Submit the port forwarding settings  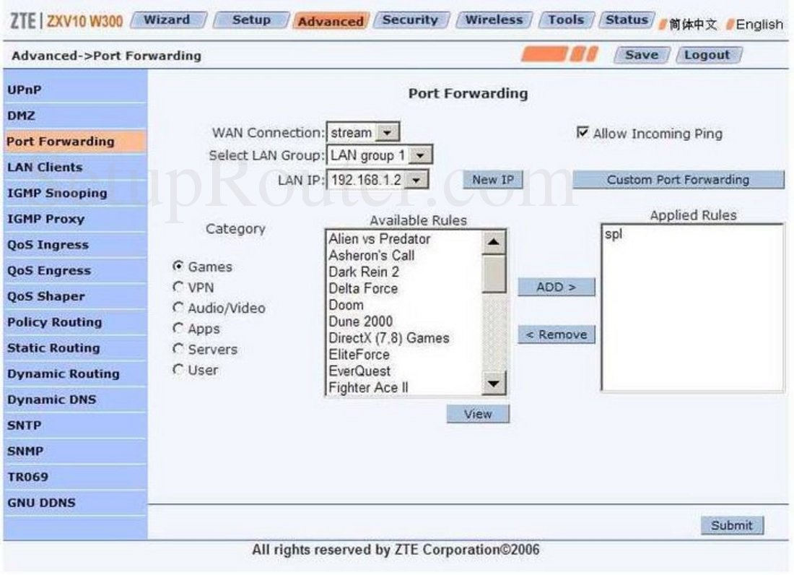click(x=732, y=525)
